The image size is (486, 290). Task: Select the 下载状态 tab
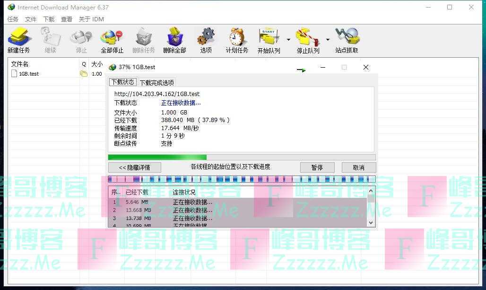tap(122, 82)
